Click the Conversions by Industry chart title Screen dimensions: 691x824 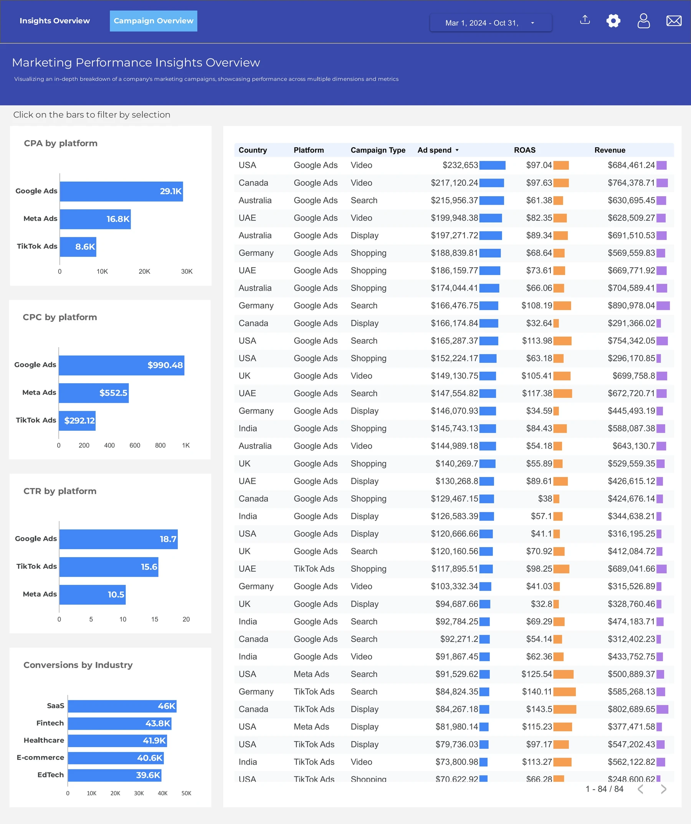point(78,665)
